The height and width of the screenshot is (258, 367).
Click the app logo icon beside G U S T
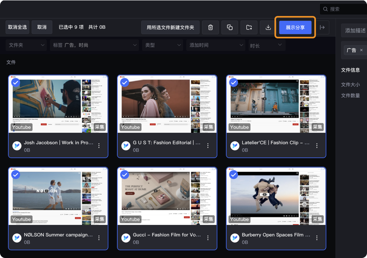(126, 146)
